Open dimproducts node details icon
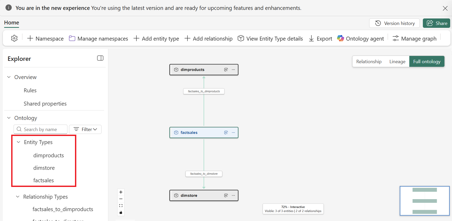Image resolution: width=452 pixels, height=221 pixels. [x=226, y=70]
